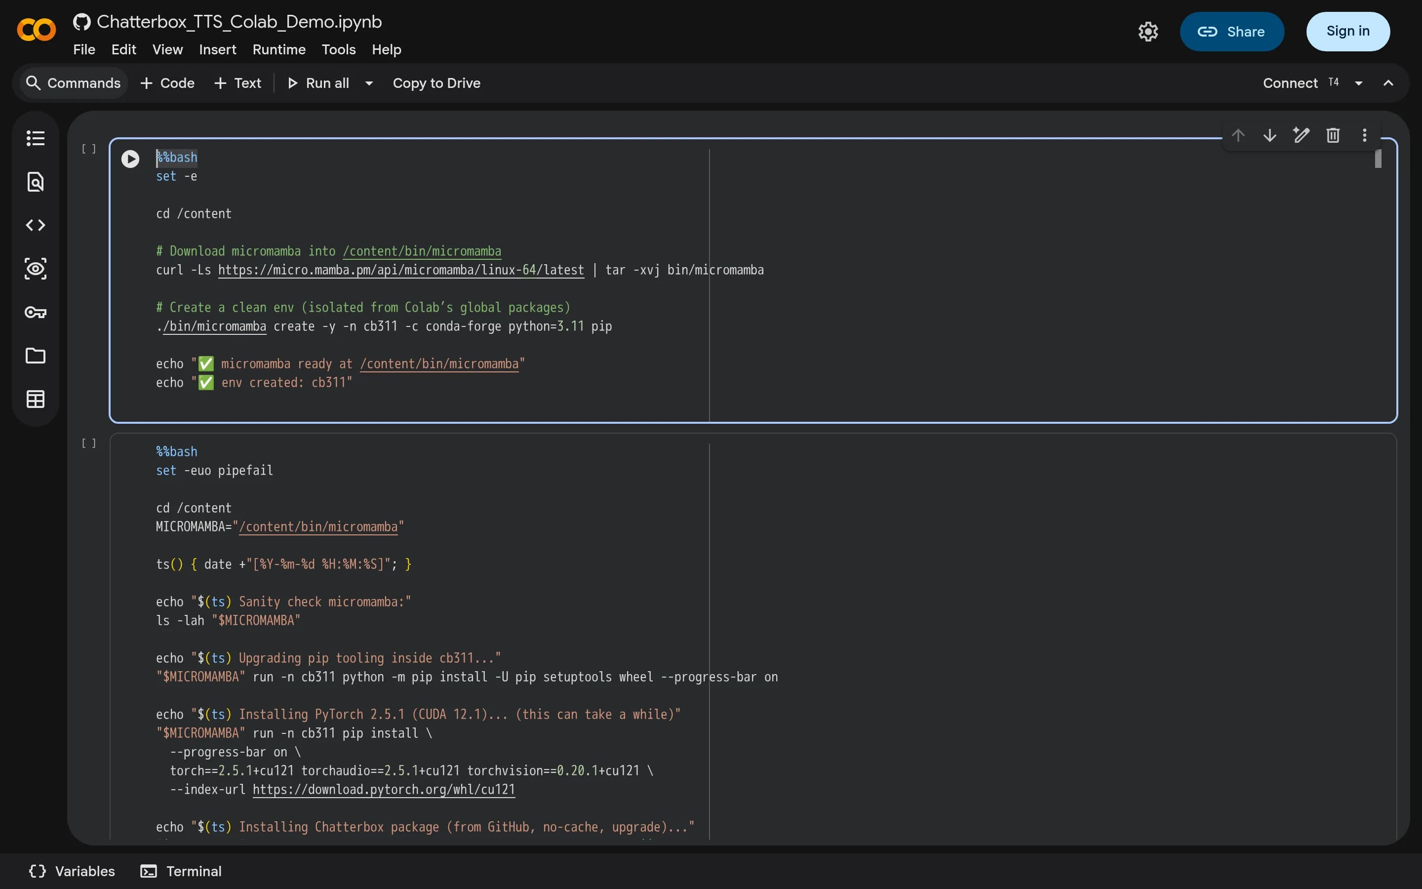This screenshot has height=889, width=1422.
Task: Open the File menu
Action: pos(84,50)
